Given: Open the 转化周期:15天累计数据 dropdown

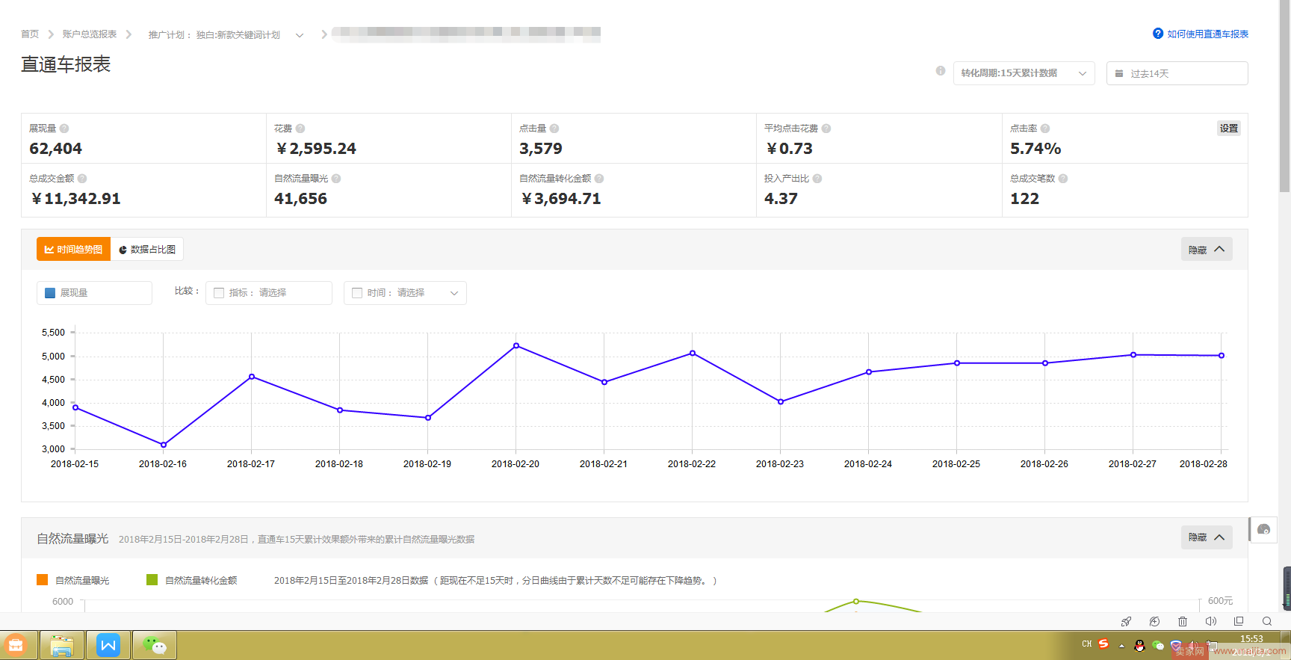Looking at the screenshot, I should tap(1024, 73).
